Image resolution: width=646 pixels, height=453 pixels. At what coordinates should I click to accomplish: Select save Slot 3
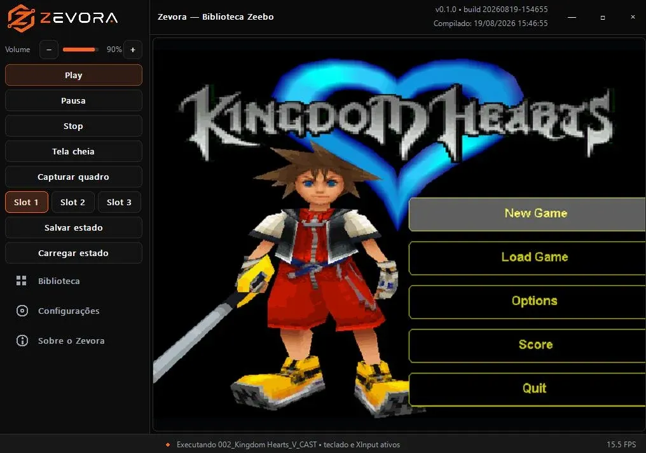point(120,202)
